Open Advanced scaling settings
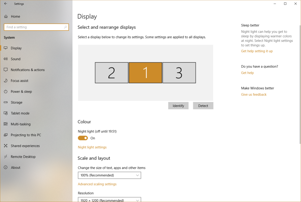301x202 pixels. 97,184
